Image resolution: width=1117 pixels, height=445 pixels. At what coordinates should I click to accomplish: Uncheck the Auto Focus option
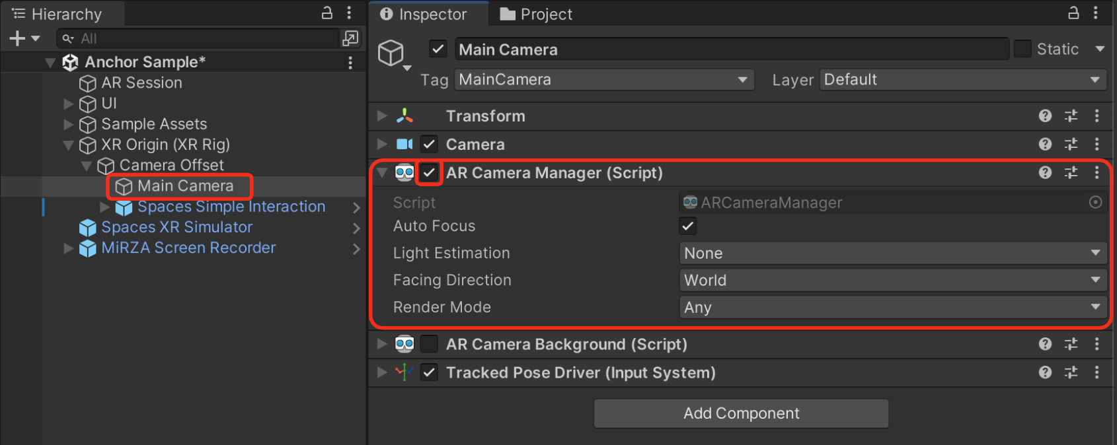pos(688,226)
